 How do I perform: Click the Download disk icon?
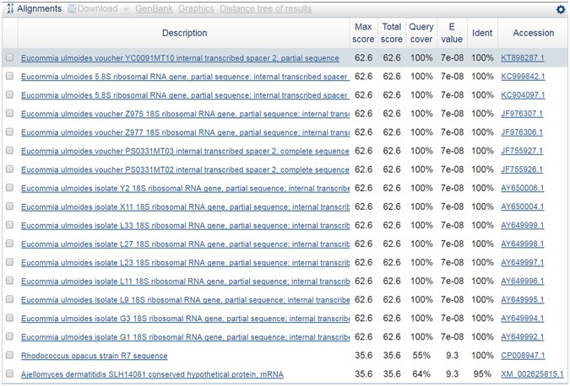[x=72, y=9]
